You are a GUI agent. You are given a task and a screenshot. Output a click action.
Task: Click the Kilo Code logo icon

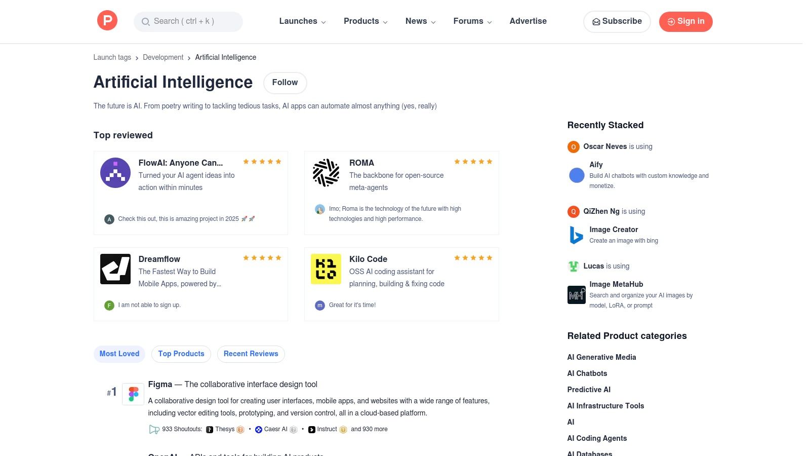[326, 269]
